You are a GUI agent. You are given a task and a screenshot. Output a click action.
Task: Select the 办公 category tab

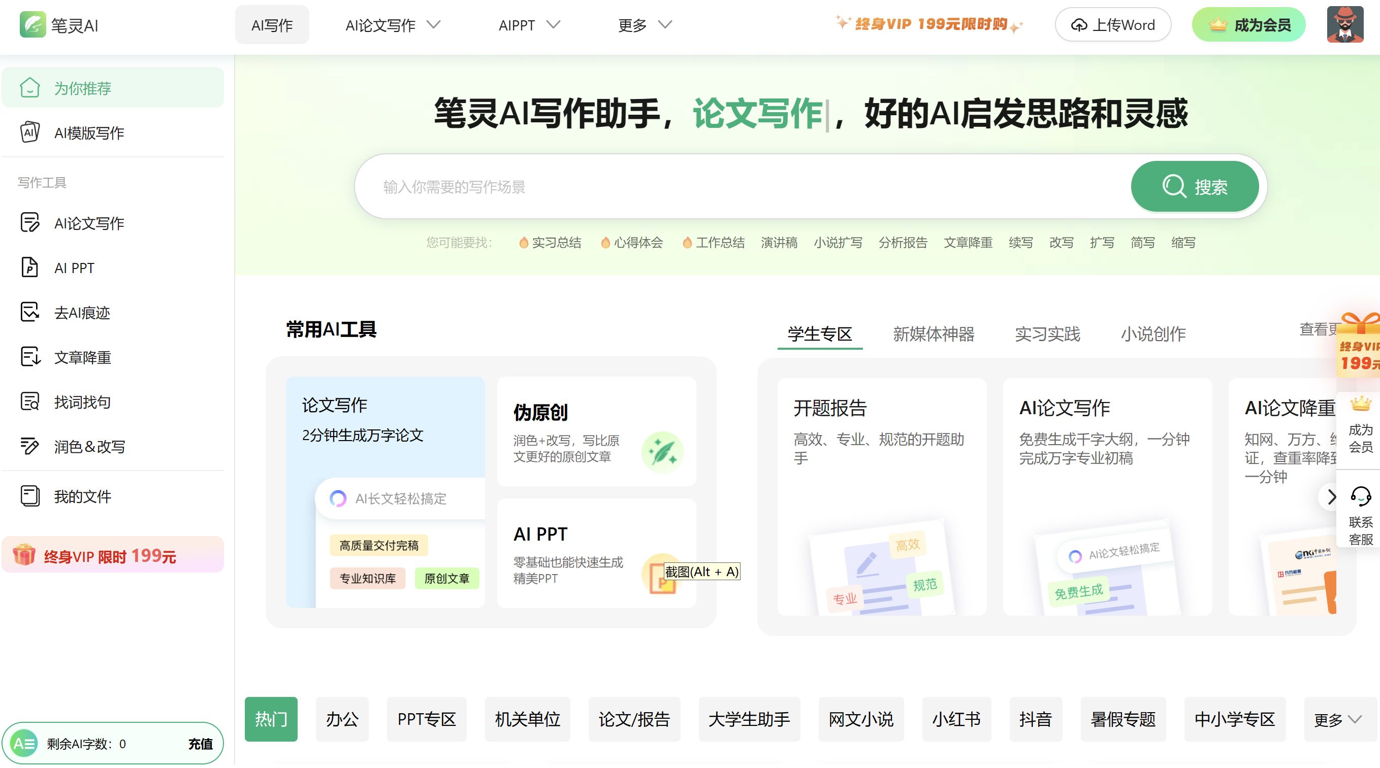click(342, 719)
